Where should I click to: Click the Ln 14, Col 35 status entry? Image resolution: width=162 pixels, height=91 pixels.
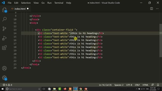[105, 85]
